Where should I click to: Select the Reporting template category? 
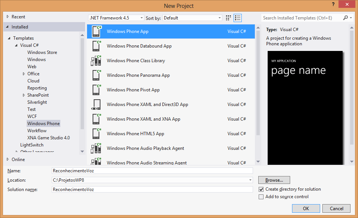pyautogui.click(x=37, y=88)
